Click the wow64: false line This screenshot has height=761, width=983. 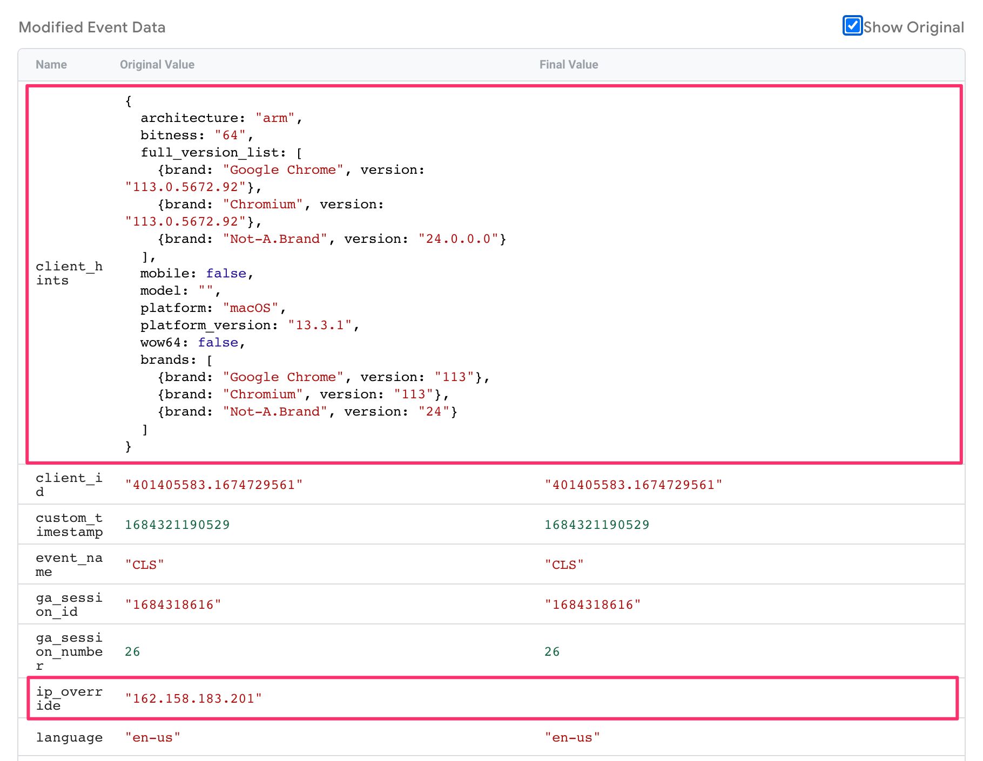(x=193, y=343)
